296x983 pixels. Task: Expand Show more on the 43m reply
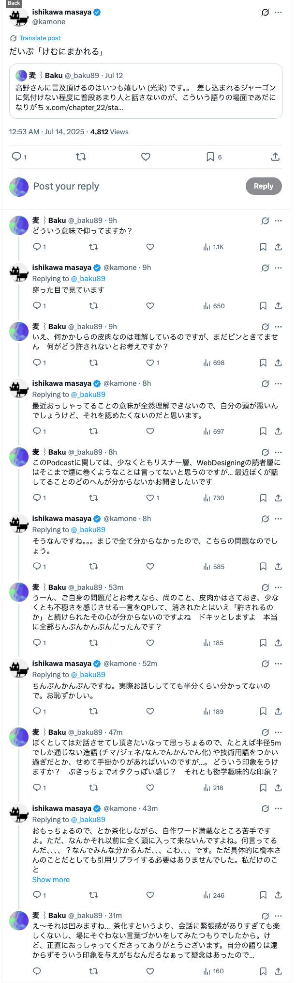click(51, 879)
